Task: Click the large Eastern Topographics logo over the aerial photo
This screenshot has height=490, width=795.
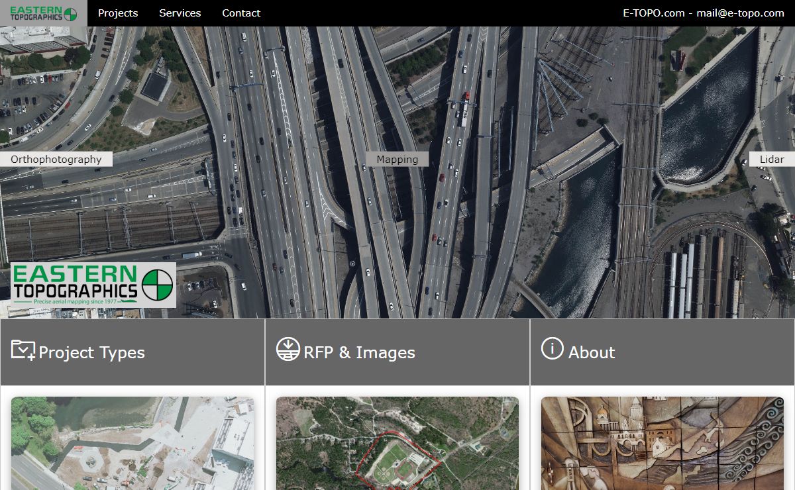Action: 93,285
